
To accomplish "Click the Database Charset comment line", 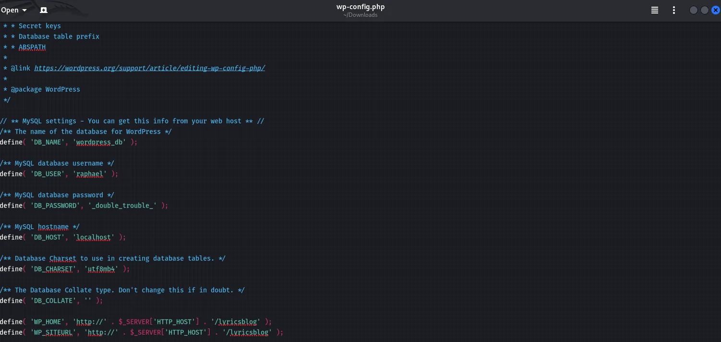I will click(113, 258).
